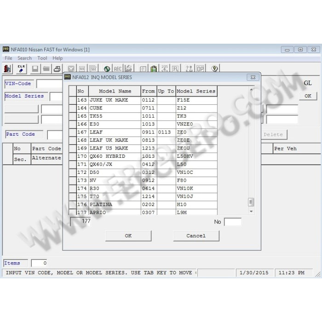322x322 pixels.
Task: Click the model list scroll down arrow
Action: click(x=251, y=212)
